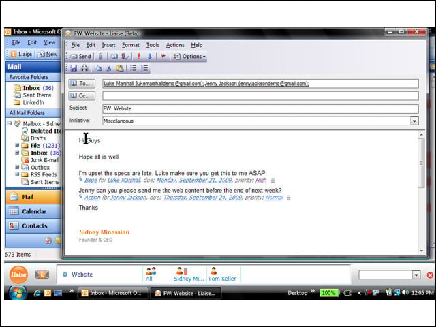
Task: Click the round orange Liaise logo button
Action: click(18, 275)
